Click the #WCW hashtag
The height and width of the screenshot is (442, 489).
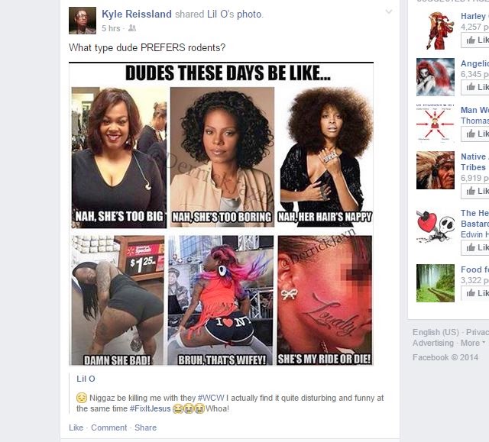[211, 398]
